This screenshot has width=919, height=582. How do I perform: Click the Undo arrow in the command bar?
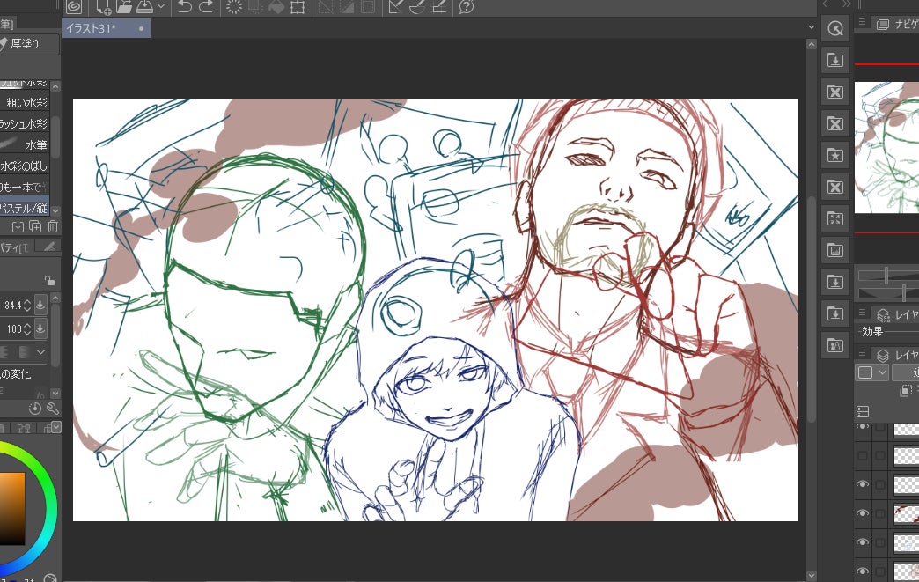pos(185,8)
